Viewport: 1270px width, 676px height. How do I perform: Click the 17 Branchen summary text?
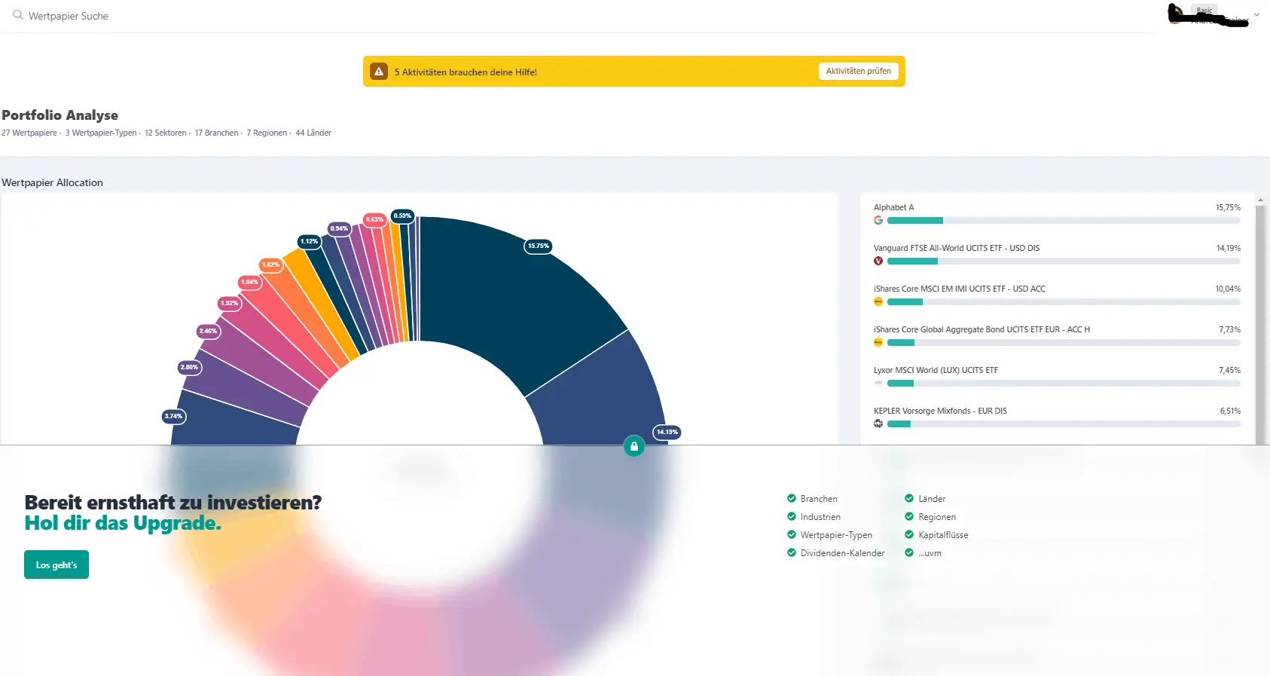(x=216, y=133)
